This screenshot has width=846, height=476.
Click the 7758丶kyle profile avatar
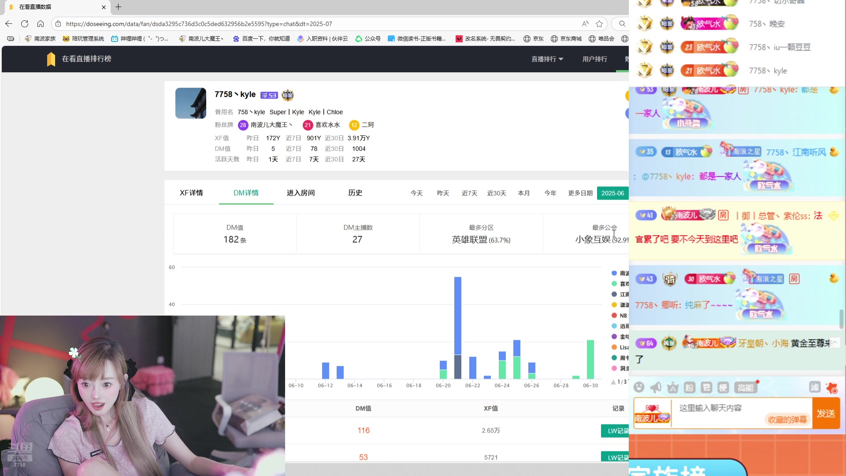tap(191, 103)
